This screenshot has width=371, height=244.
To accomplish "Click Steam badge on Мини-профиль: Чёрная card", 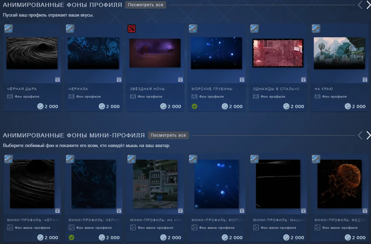I will point(9,159).
